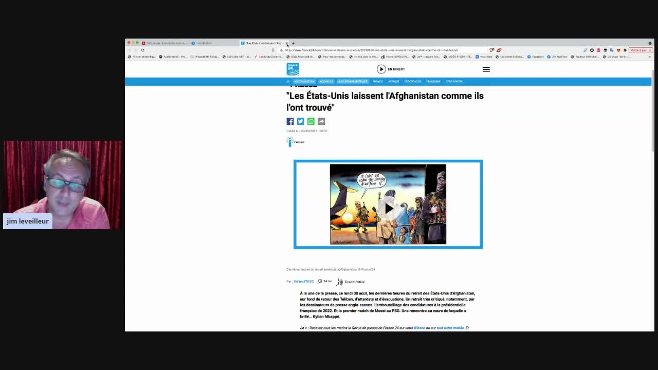
Task: Open the translate extension icon
Action: point(611,50)
